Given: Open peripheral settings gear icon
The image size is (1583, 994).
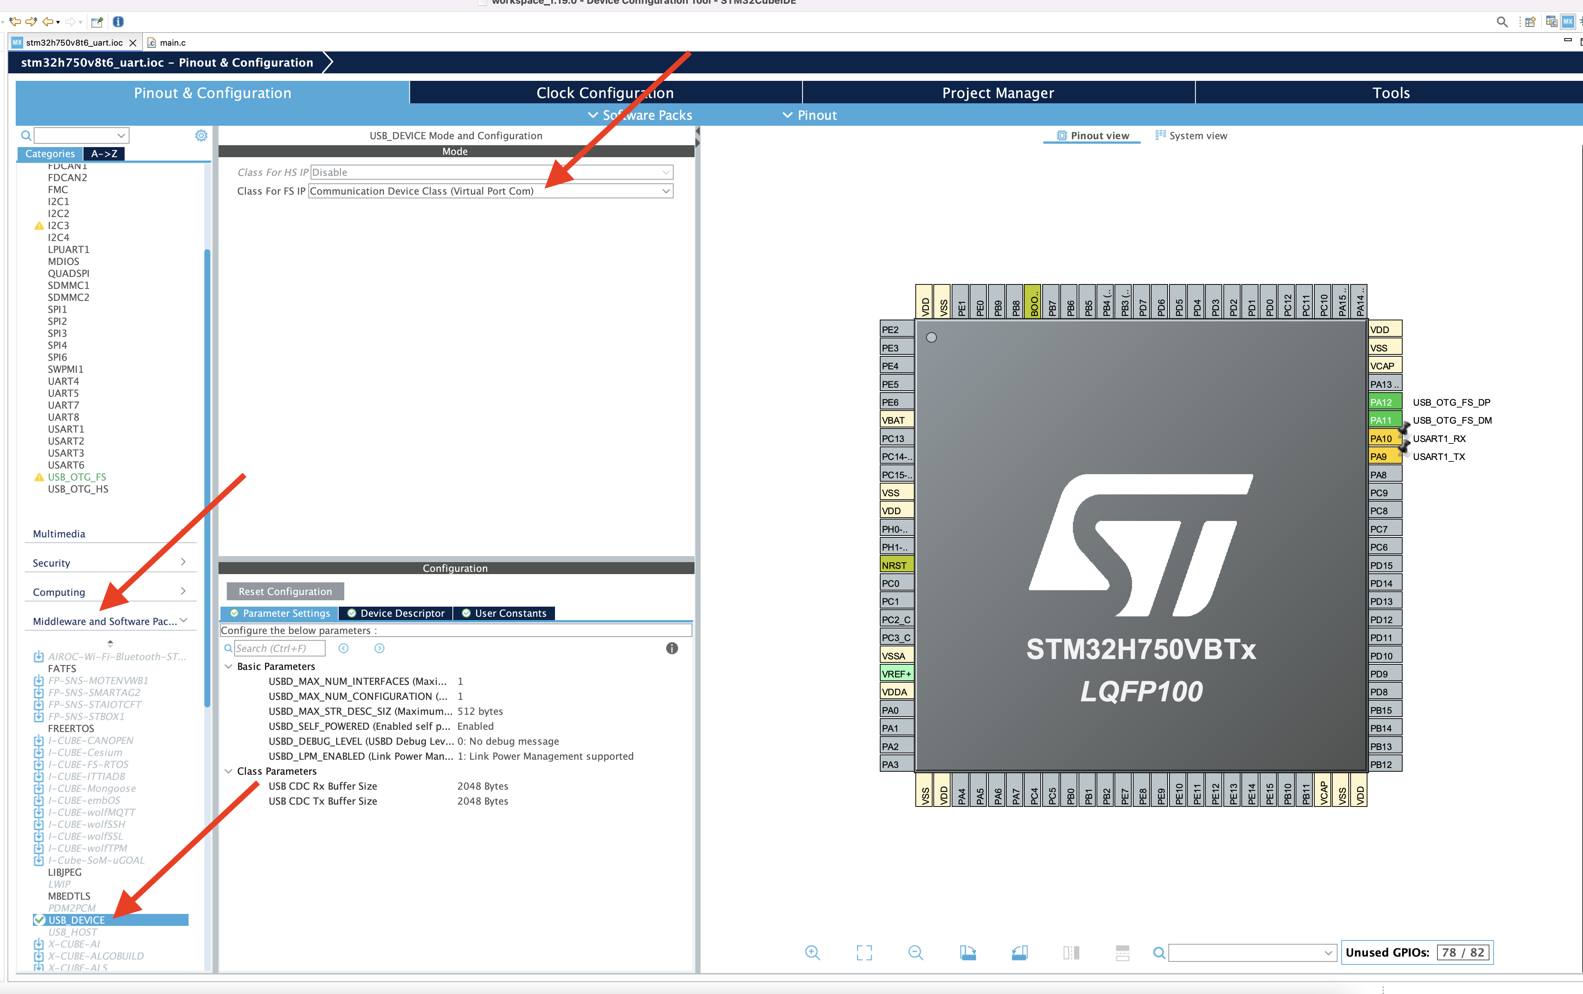Looking at the screenshot, I should click(x=201, y=135).
